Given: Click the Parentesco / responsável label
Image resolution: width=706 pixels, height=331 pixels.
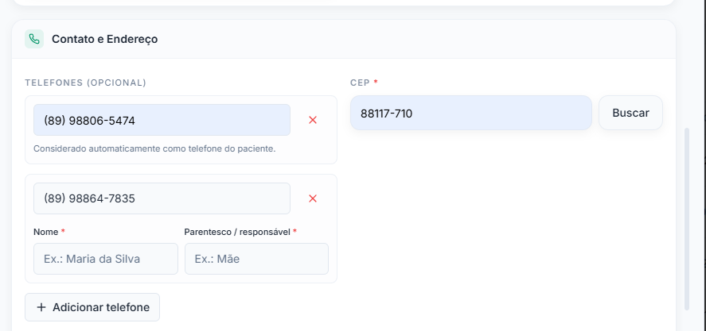Looking at the screenshot, I should [237, 232].
